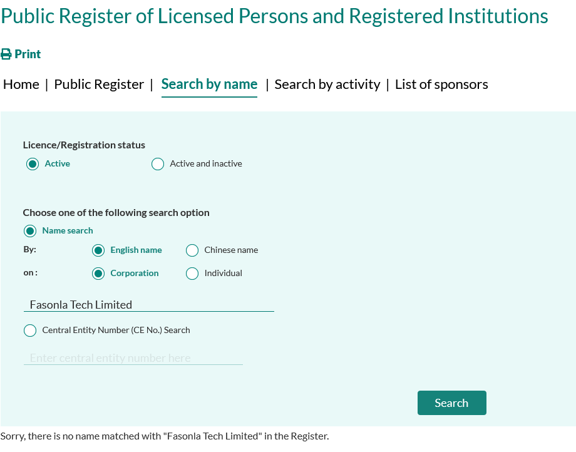Click the central entity number input field
Screen dimensions: 576x452
[133, 358]
